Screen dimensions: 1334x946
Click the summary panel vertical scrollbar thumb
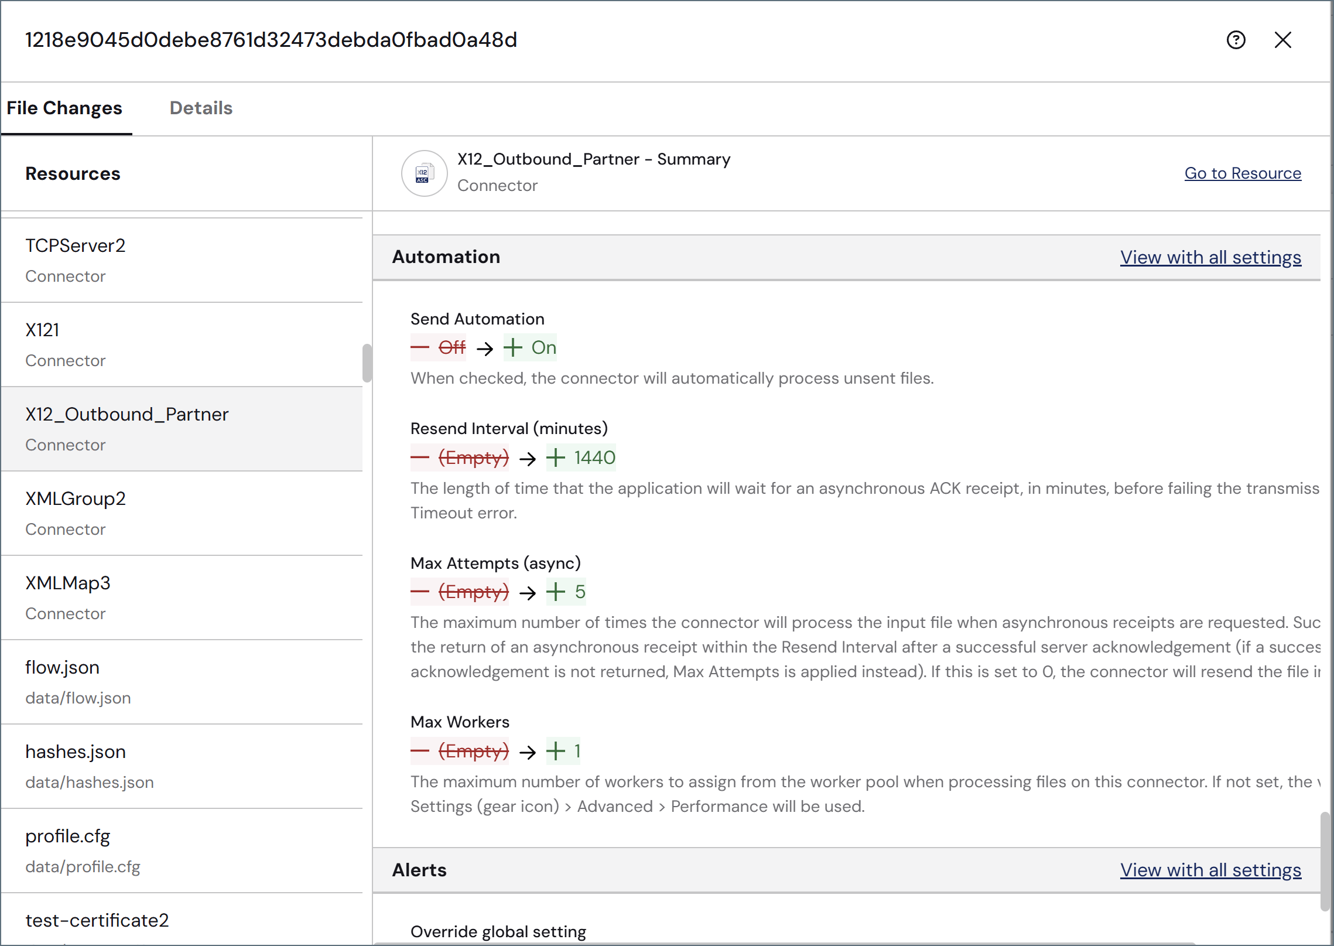1325,861
